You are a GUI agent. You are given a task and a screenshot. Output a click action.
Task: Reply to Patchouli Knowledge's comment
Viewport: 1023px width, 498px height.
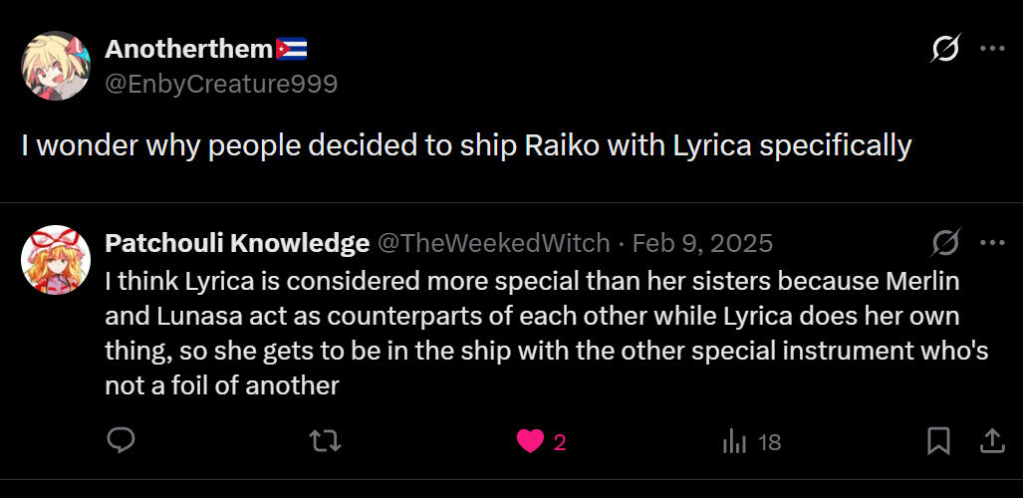pos(122,440)
